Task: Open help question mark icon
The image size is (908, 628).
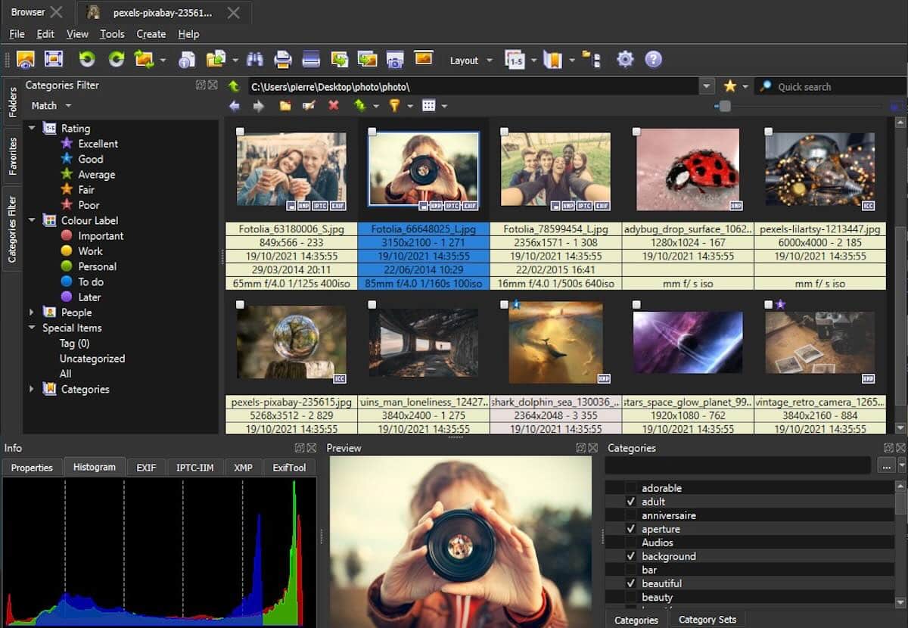Action: (x=653, y=59)
